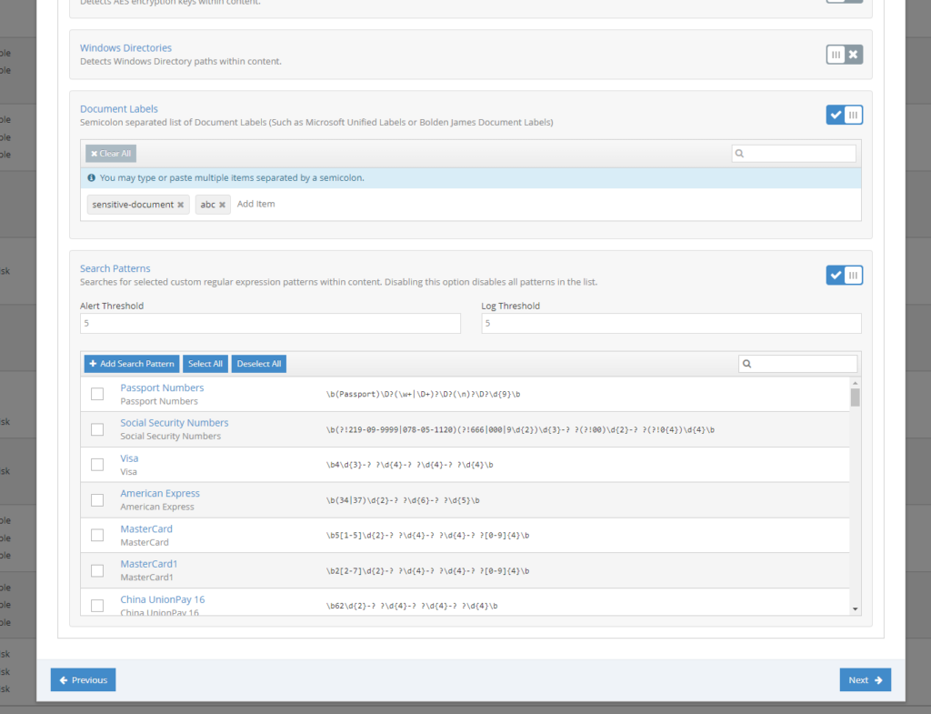Open the Social Security Numbers link
The image size is (931, 714).
tap(175, 422)
